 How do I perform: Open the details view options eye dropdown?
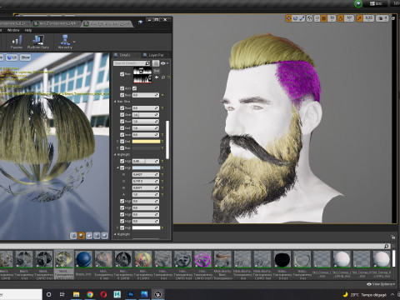pyautogui.click(x=164, y=63)
